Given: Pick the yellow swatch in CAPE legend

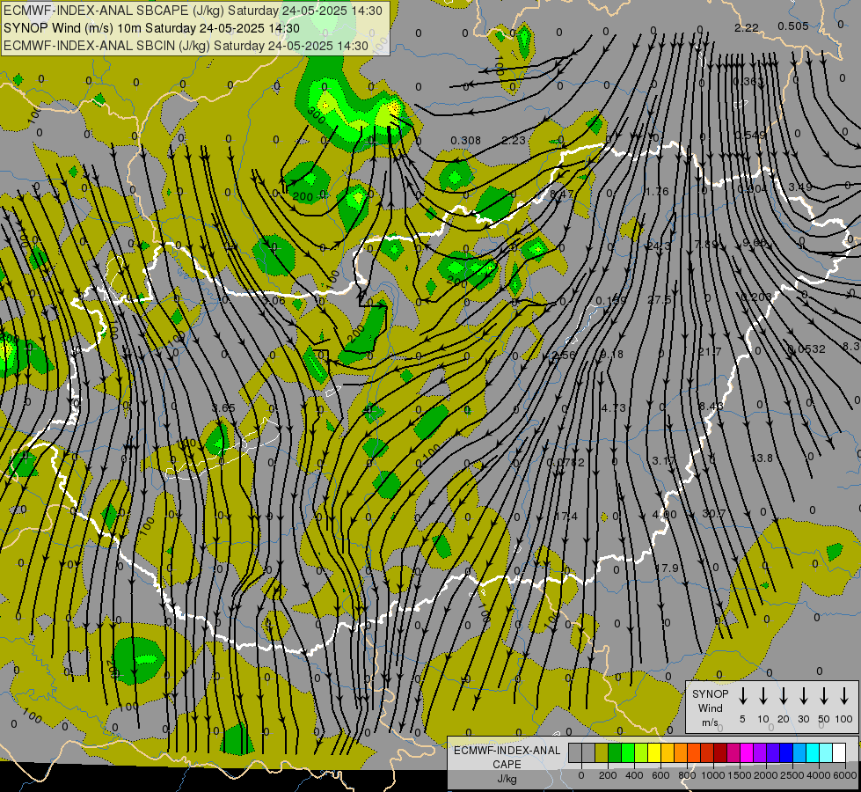Looking at the screenshot, I should click(x=654, y=752).
